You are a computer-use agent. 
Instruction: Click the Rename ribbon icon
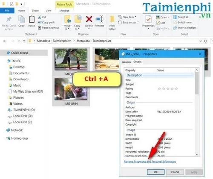click(x=99, y=19)
